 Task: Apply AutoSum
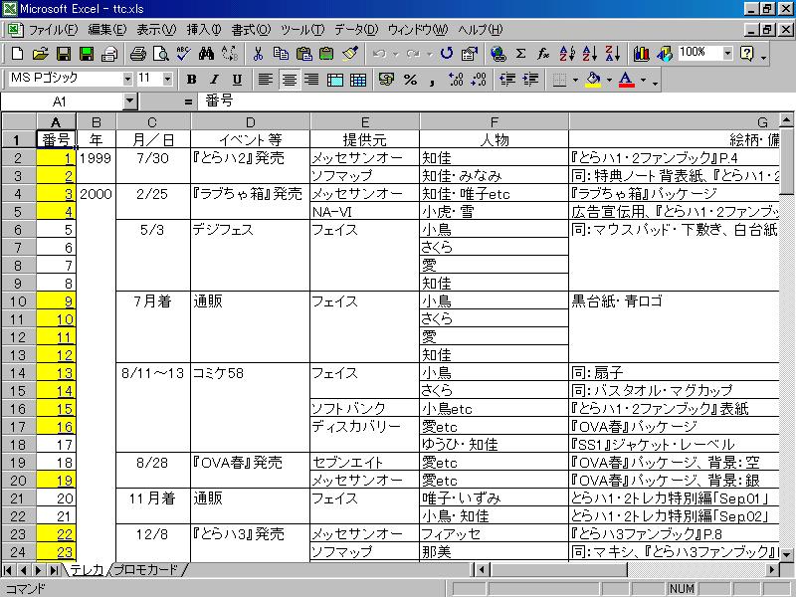click(520, 54)
